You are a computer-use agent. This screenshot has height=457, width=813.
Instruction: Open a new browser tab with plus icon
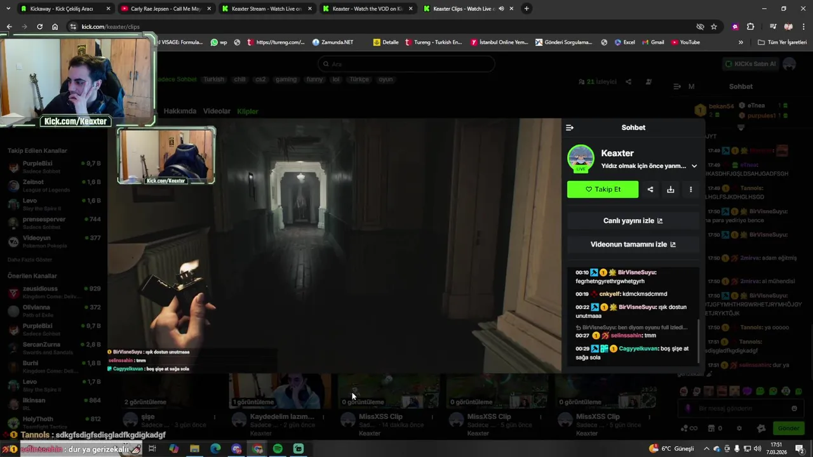tap(527, 9)
